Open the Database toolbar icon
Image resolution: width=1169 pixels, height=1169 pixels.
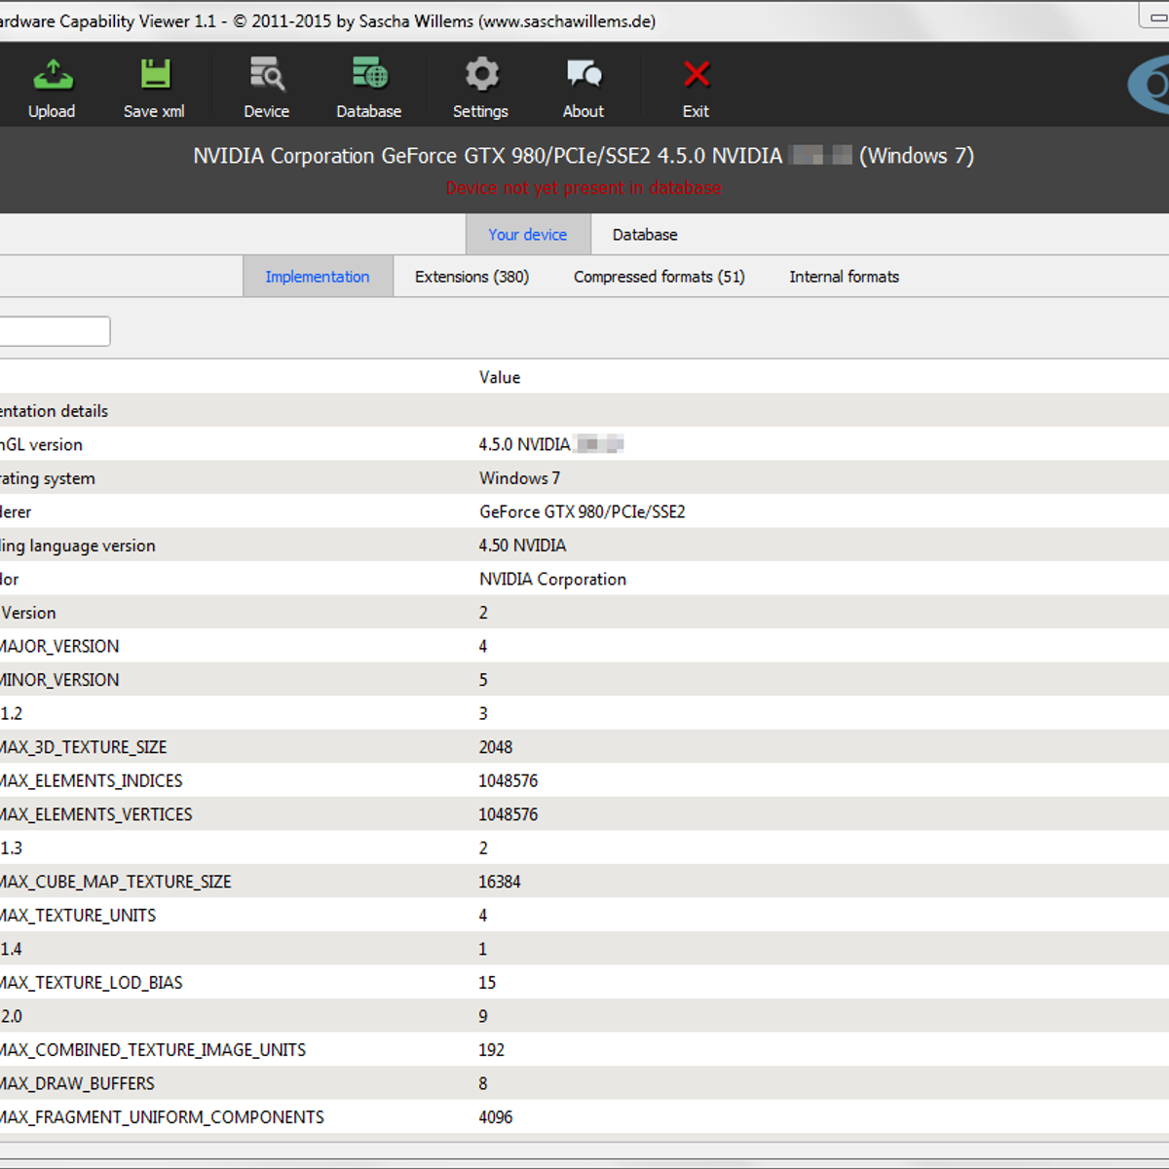pyautogui.click(x=369, y=75)
